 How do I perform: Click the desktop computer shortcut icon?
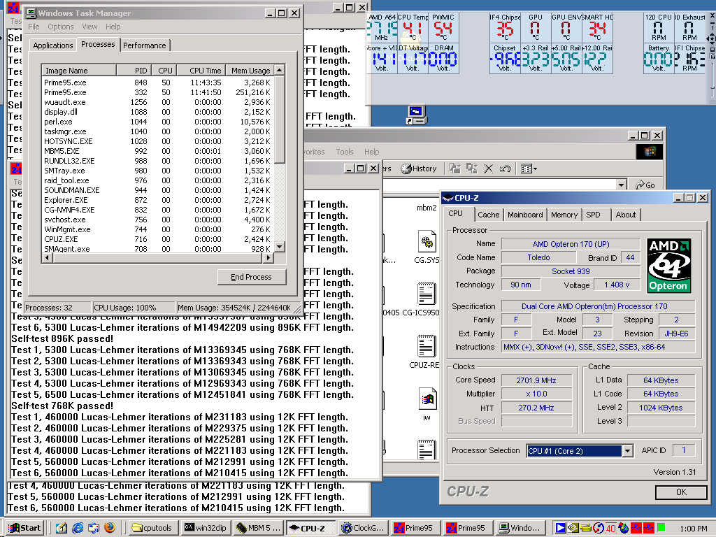pos(415,115)
